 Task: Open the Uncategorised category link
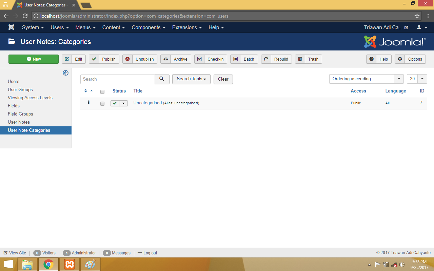click(x=147, y=103)
